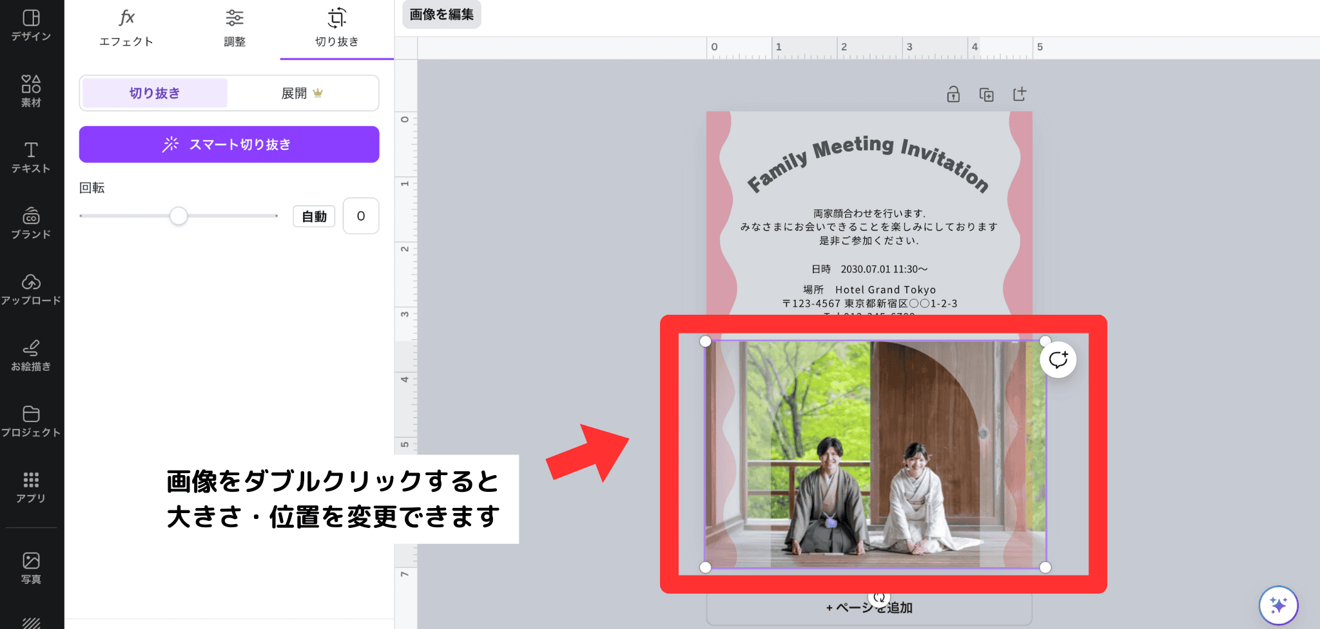
Task: Switch to the 調整 tab
Action: click(235, 29)
